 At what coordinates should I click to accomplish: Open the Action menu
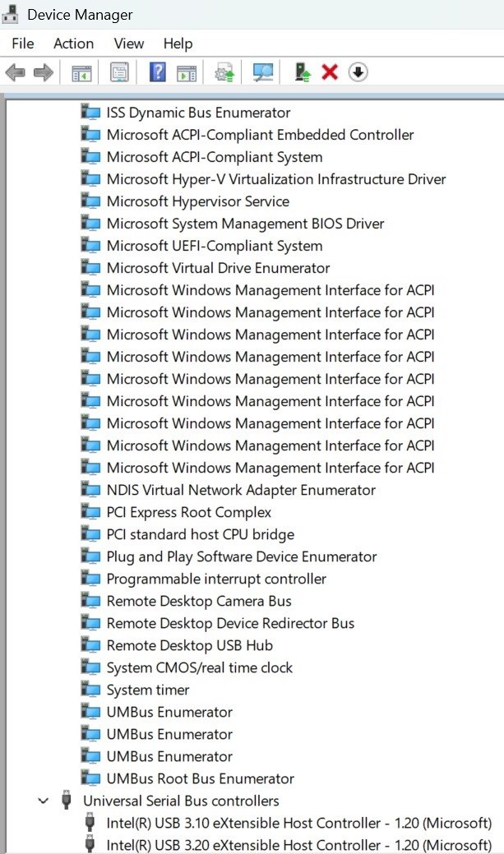pyautogui.click(x=73, y=44)
